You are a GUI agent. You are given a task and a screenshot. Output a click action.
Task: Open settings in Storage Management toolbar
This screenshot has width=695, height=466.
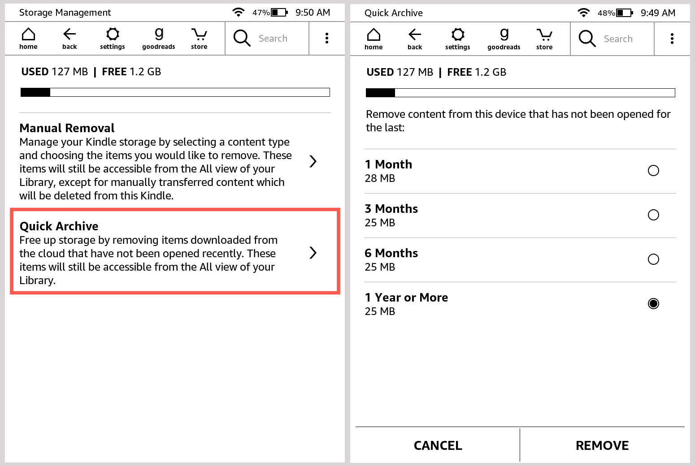tap(113, 39)
